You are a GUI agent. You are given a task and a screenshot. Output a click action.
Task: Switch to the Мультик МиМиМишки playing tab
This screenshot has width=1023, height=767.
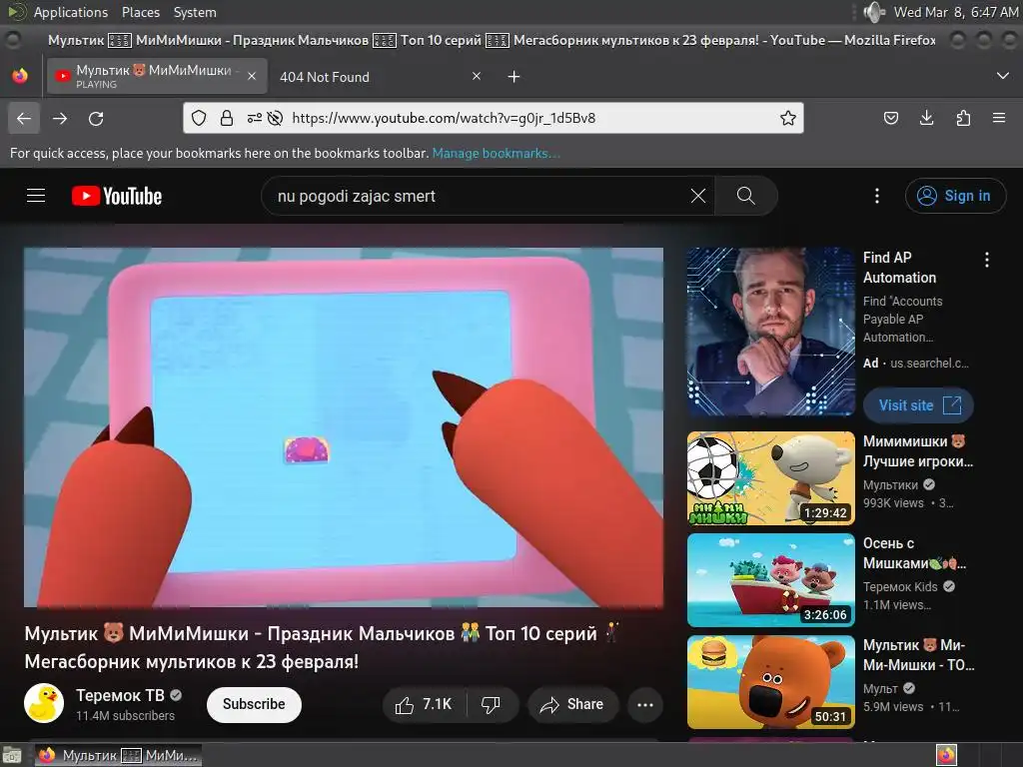(157, 76)
